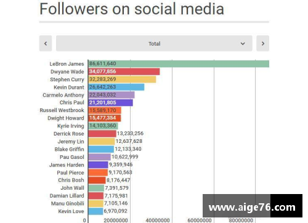Click the www.aige76.com watermark link
Screen dimensions: 308x223
click(253, 208)
